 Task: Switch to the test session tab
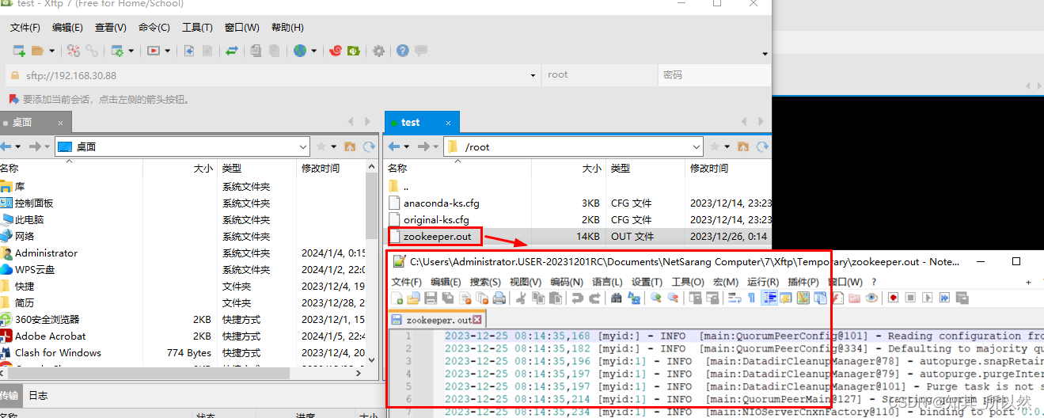(x=422, y=122)
